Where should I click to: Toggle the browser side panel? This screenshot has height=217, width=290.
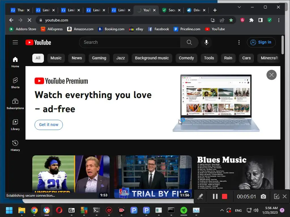click(261, 20)
